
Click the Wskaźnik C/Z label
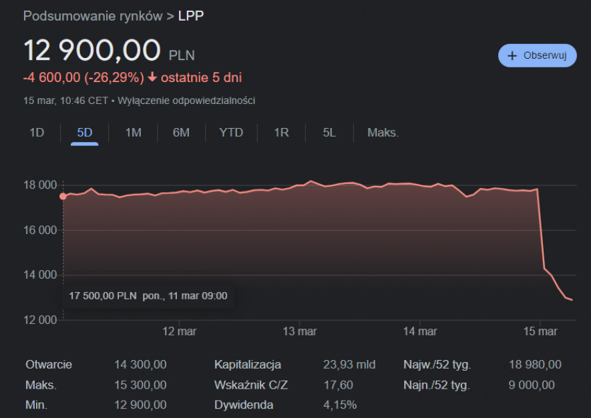point(251,385)
